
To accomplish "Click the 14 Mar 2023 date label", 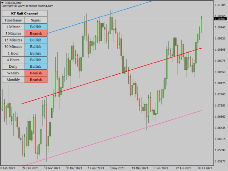I will [52, 168].
